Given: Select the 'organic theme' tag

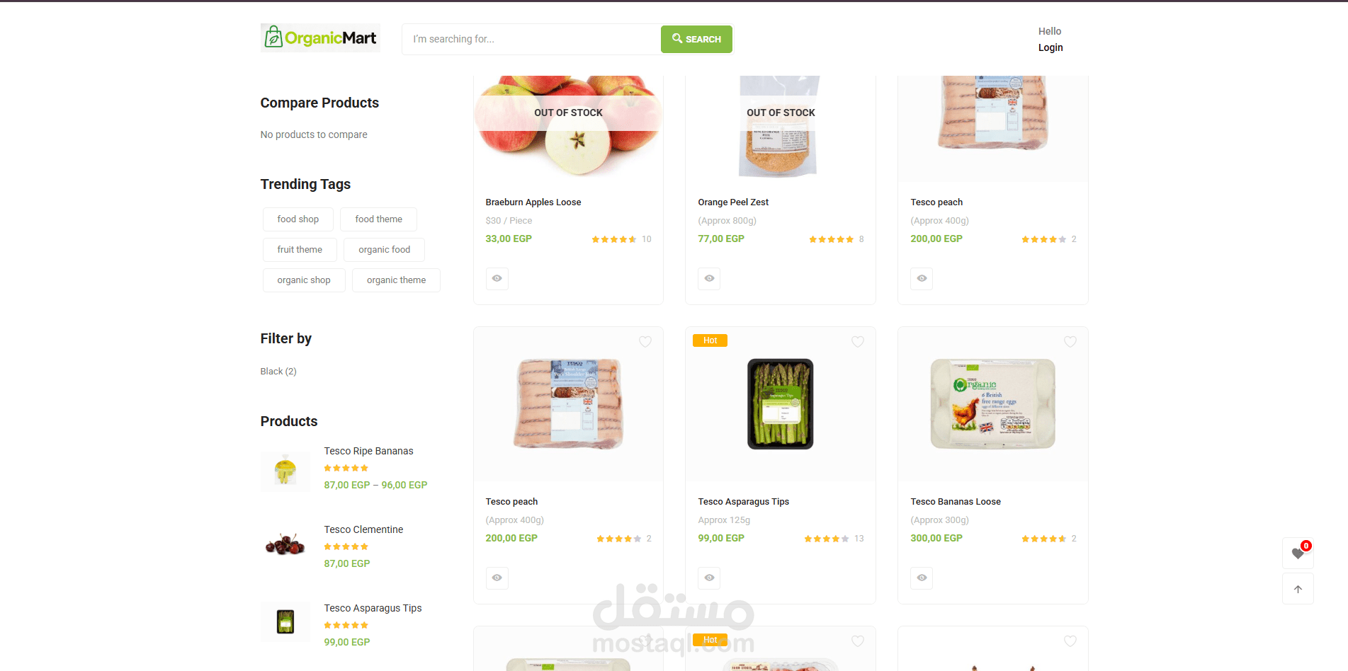Looking at the screenshot, I should [396, 280].
